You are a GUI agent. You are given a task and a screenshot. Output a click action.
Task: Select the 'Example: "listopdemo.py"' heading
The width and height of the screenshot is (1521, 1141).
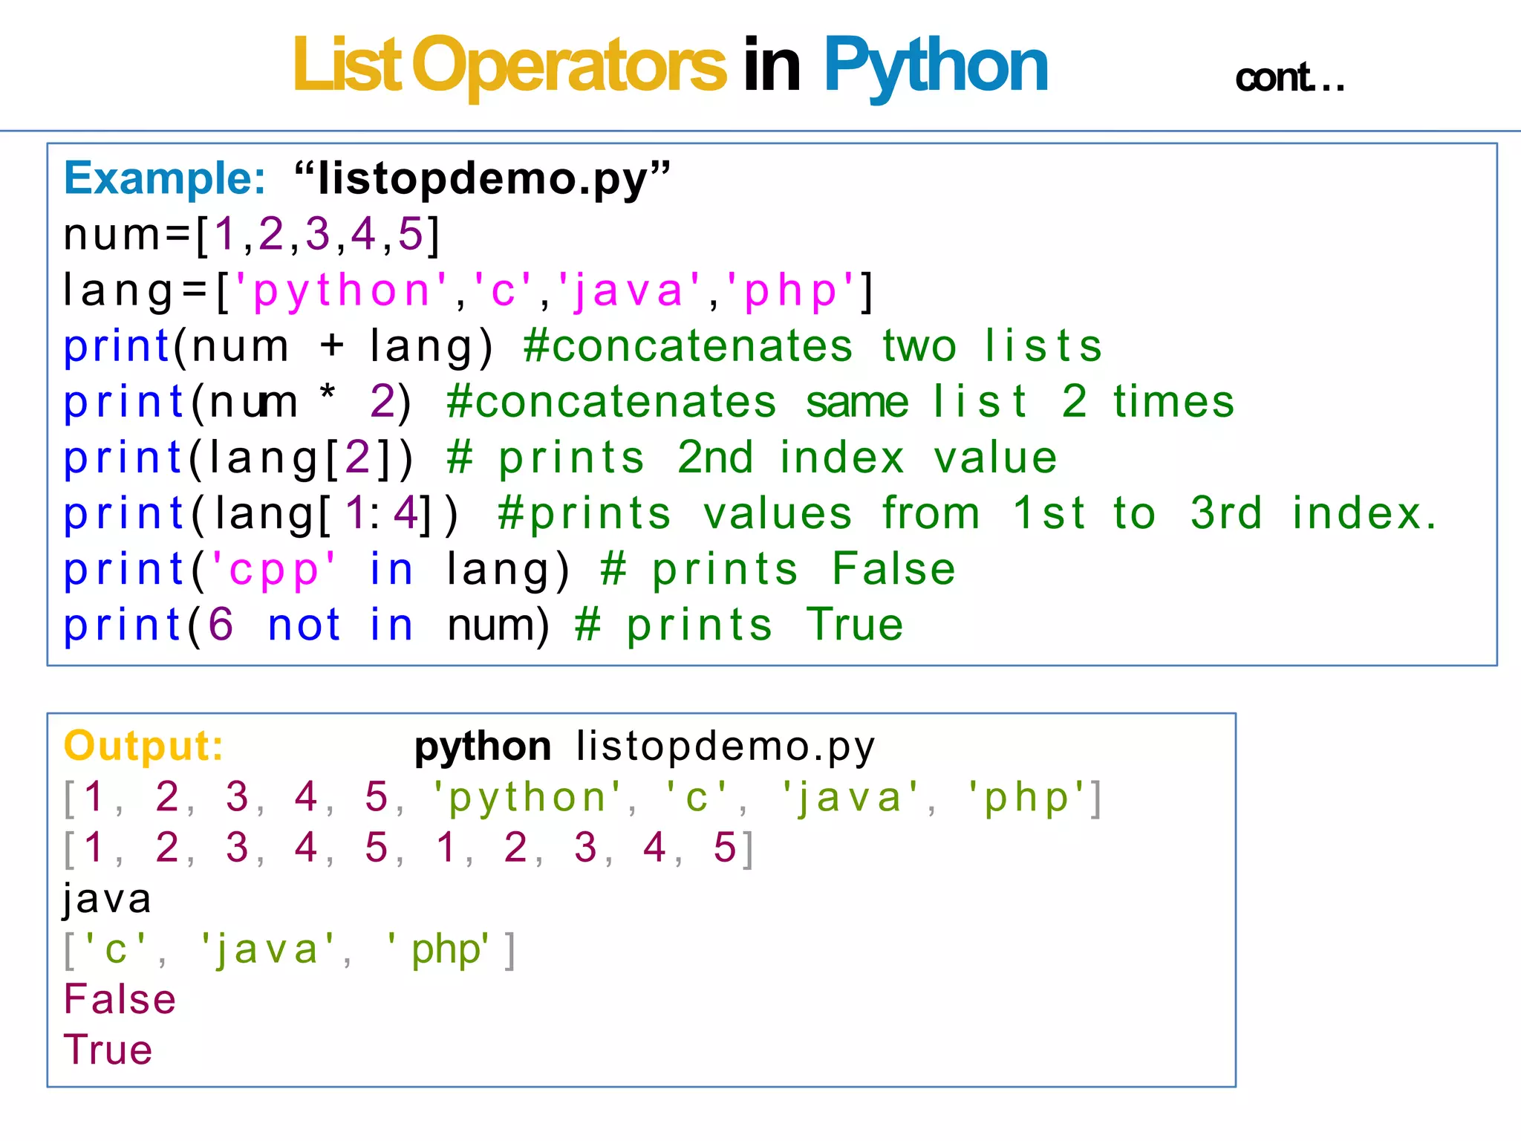(367, 179)
